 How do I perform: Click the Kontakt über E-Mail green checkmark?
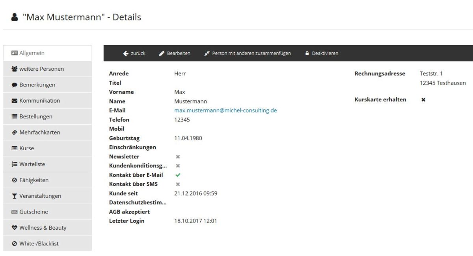[x=178, y=175]
